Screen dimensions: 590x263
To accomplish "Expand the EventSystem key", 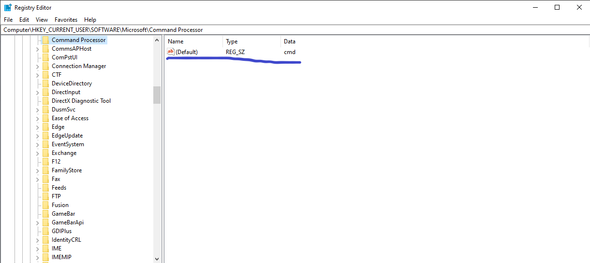I will click(37, 144).
